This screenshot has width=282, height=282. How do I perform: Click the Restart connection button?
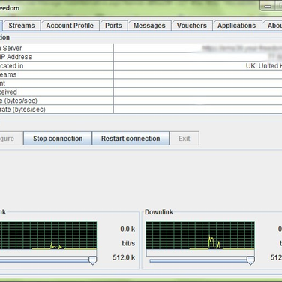click(x=130, y=139)
